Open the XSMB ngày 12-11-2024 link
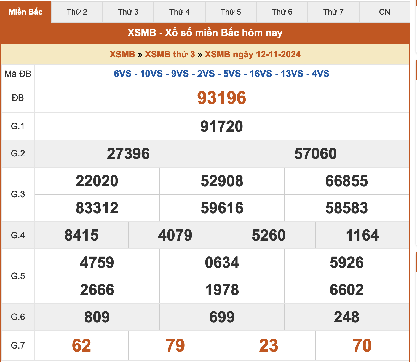 (253, 54)
